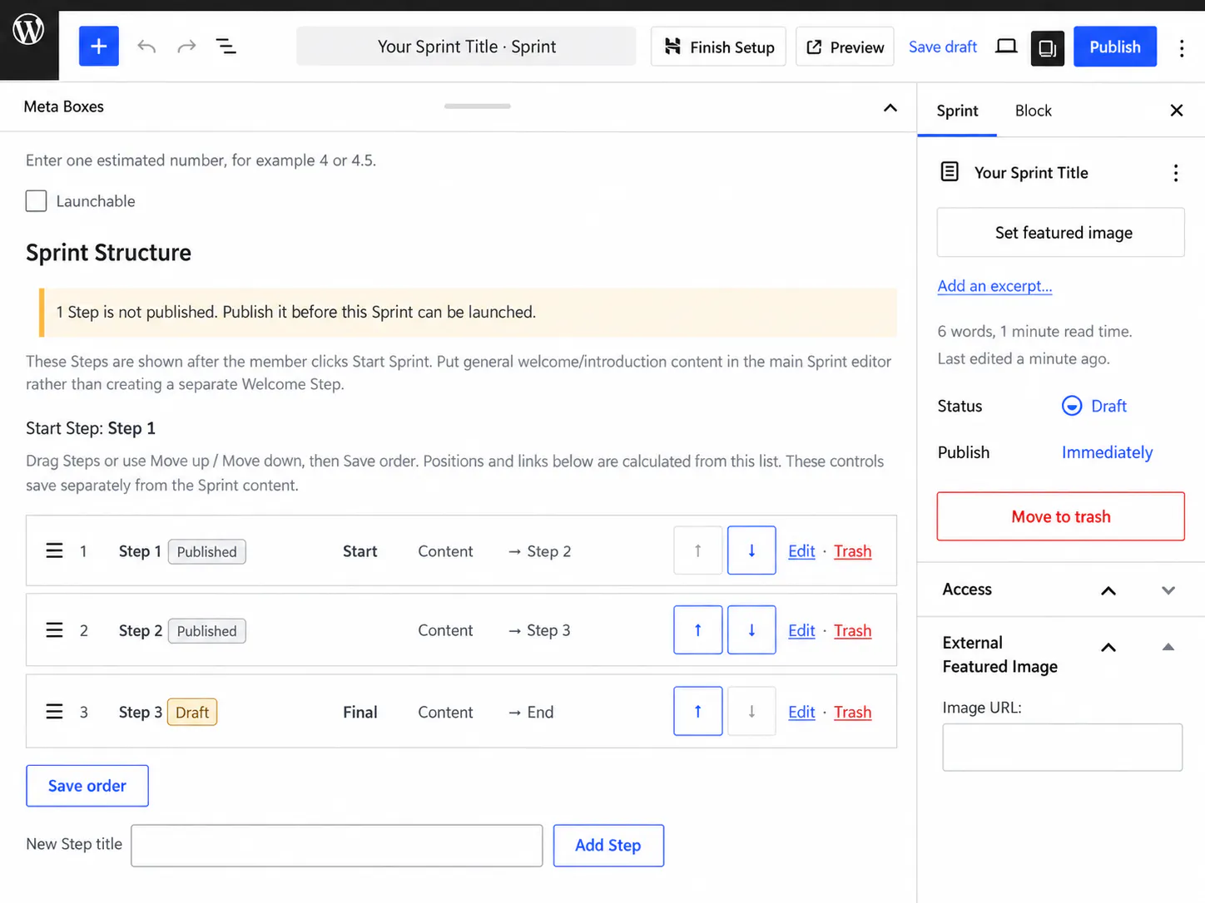Image resolution: width=1205 pixels, height=903 pixels.
Task: Open the document overview list view
Action: tap(226, 47)
